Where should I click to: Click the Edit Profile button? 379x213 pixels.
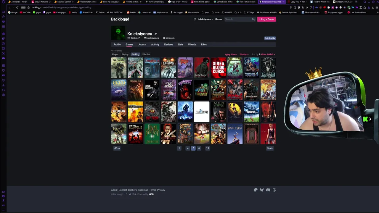pyautogui.click(x=270, y=38)
